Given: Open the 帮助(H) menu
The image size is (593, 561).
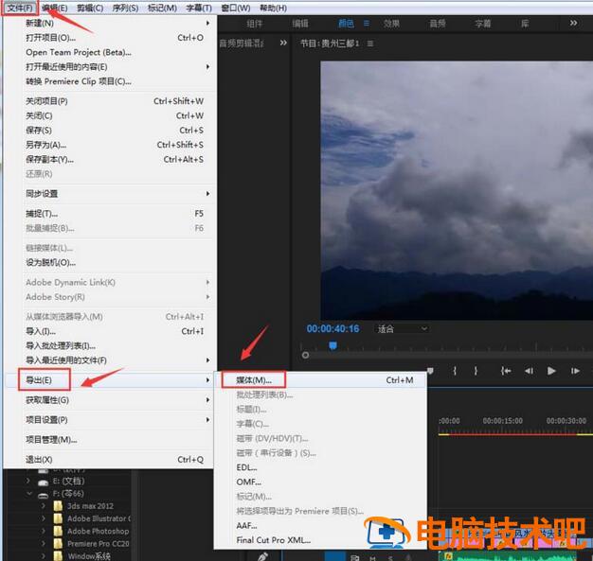Looking at the screenshot, I should [273, 8].
